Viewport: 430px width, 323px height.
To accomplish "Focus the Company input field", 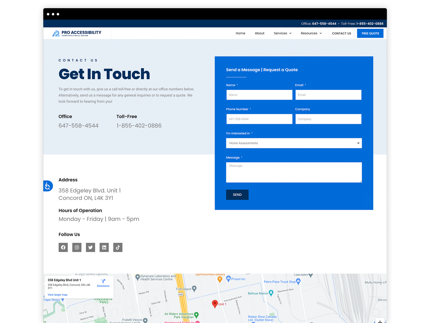I will tap(329, 119).
